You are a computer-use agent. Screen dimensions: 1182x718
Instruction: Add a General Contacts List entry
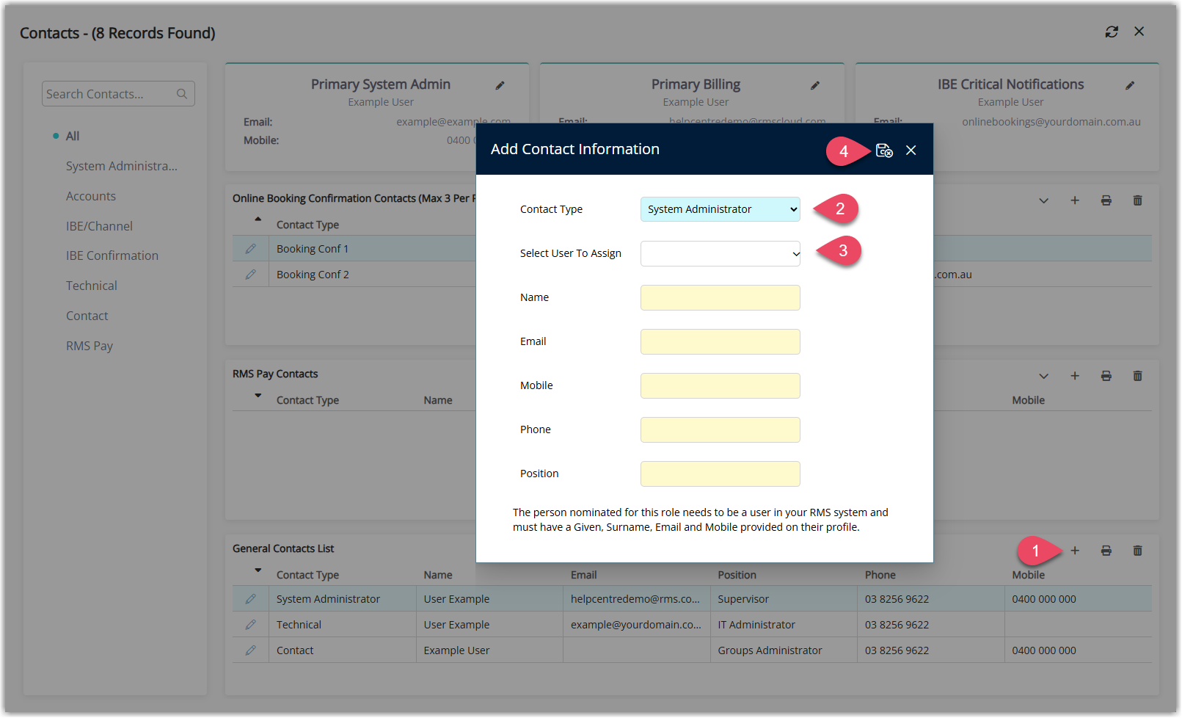pos(1075,551)
